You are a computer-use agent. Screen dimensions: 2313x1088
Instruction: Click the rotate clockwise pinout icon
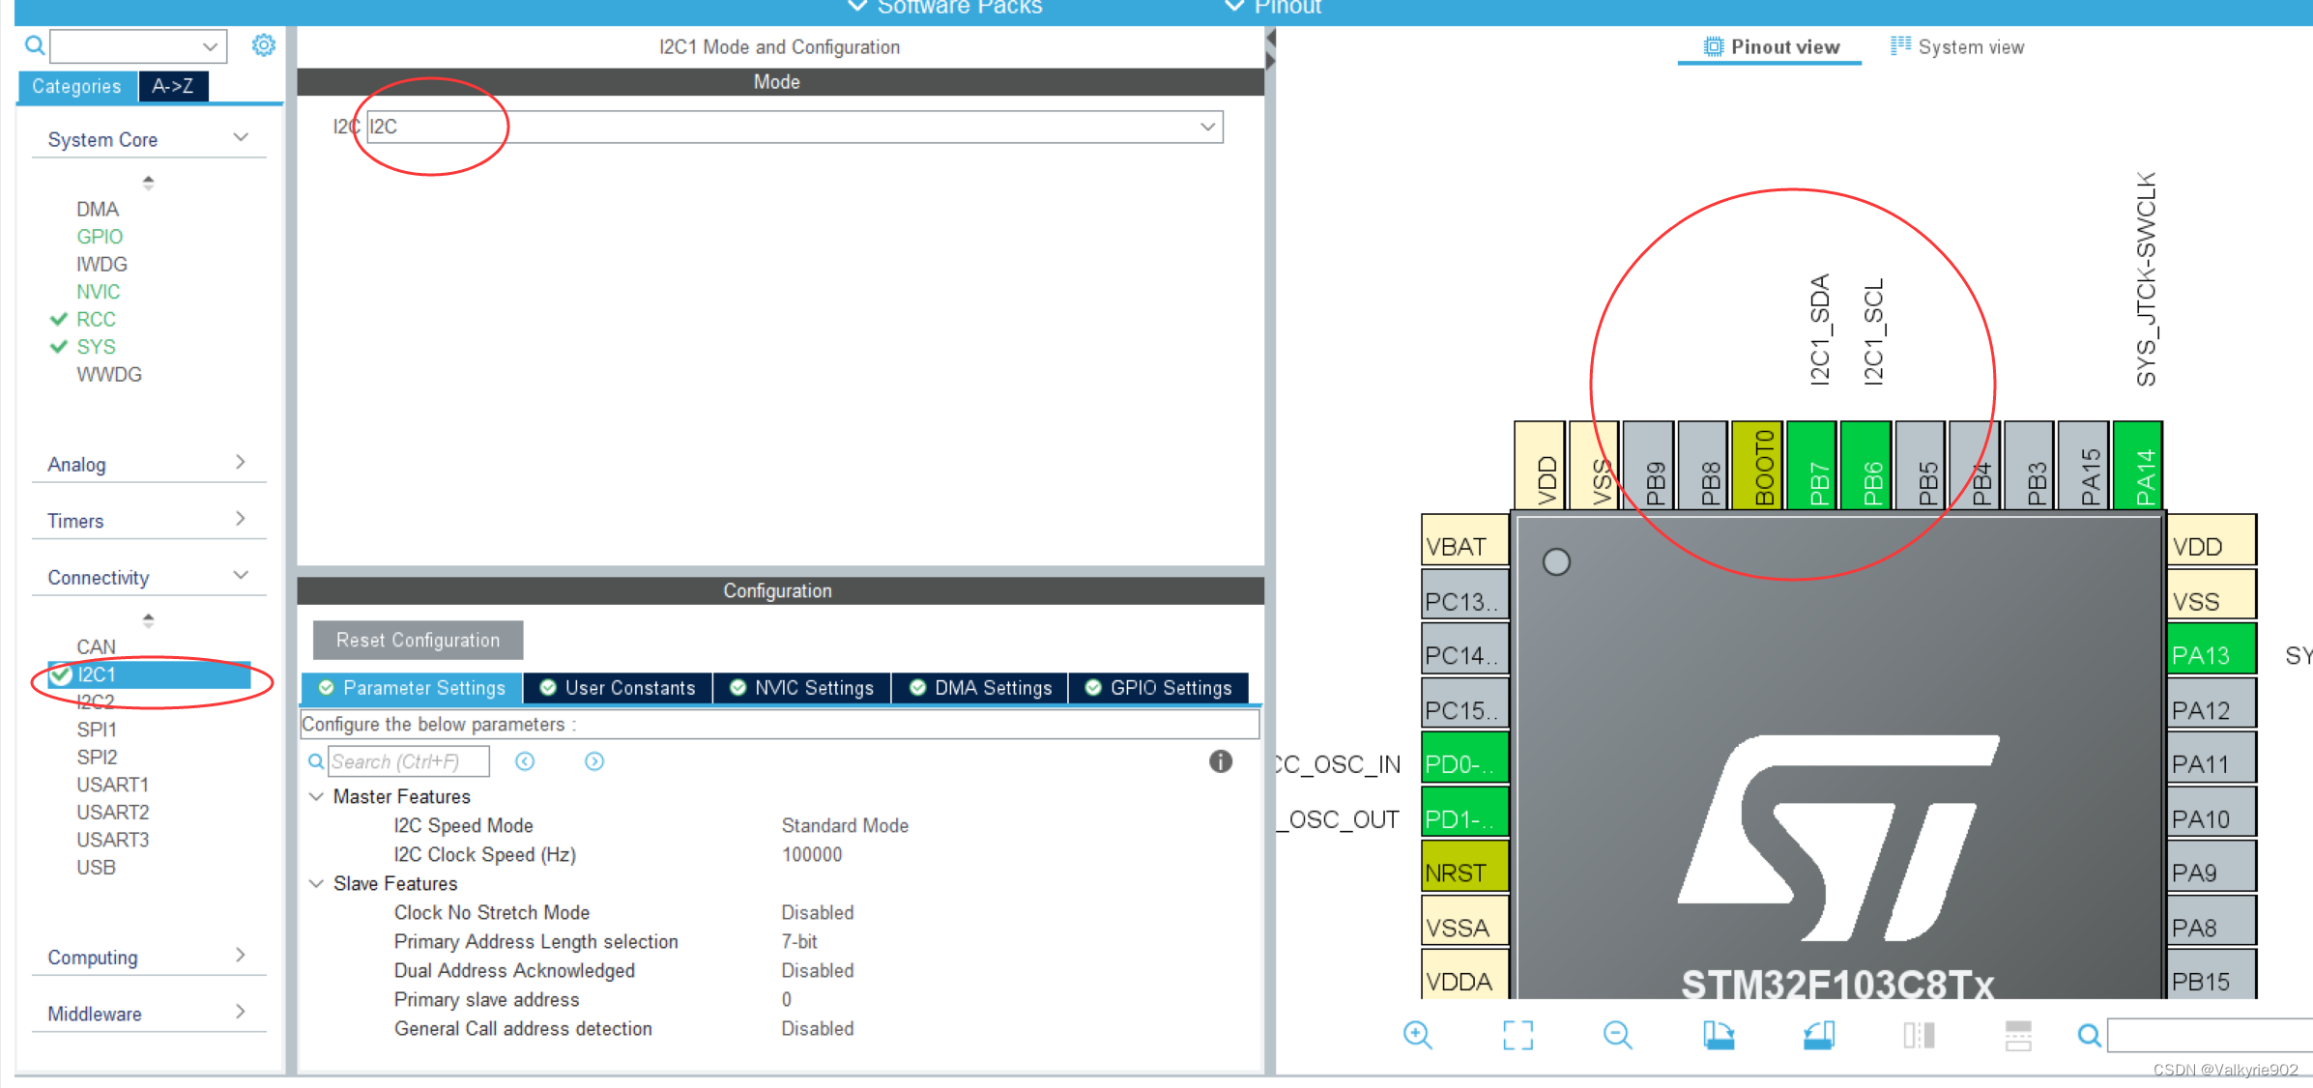pos(1718,1035)
